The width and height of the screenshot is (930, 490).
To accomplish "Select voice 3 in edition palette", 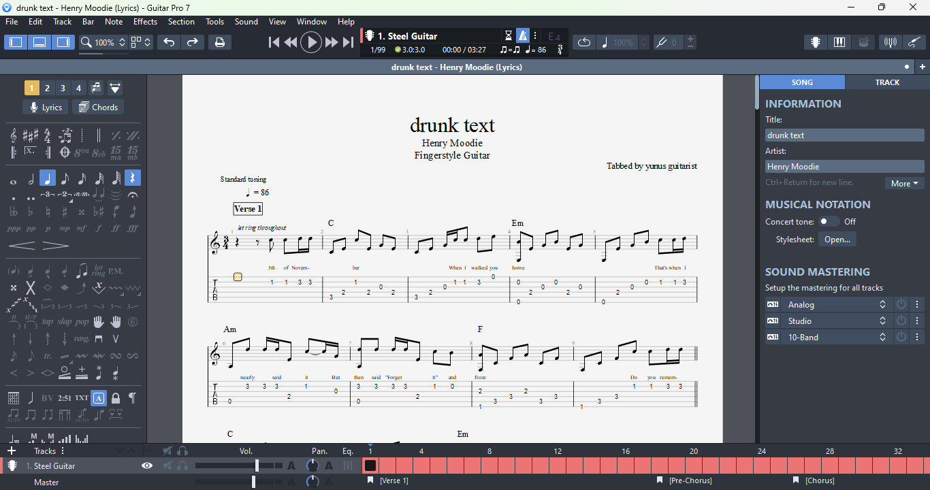I will pyautogui.click(x=63, y=88).
